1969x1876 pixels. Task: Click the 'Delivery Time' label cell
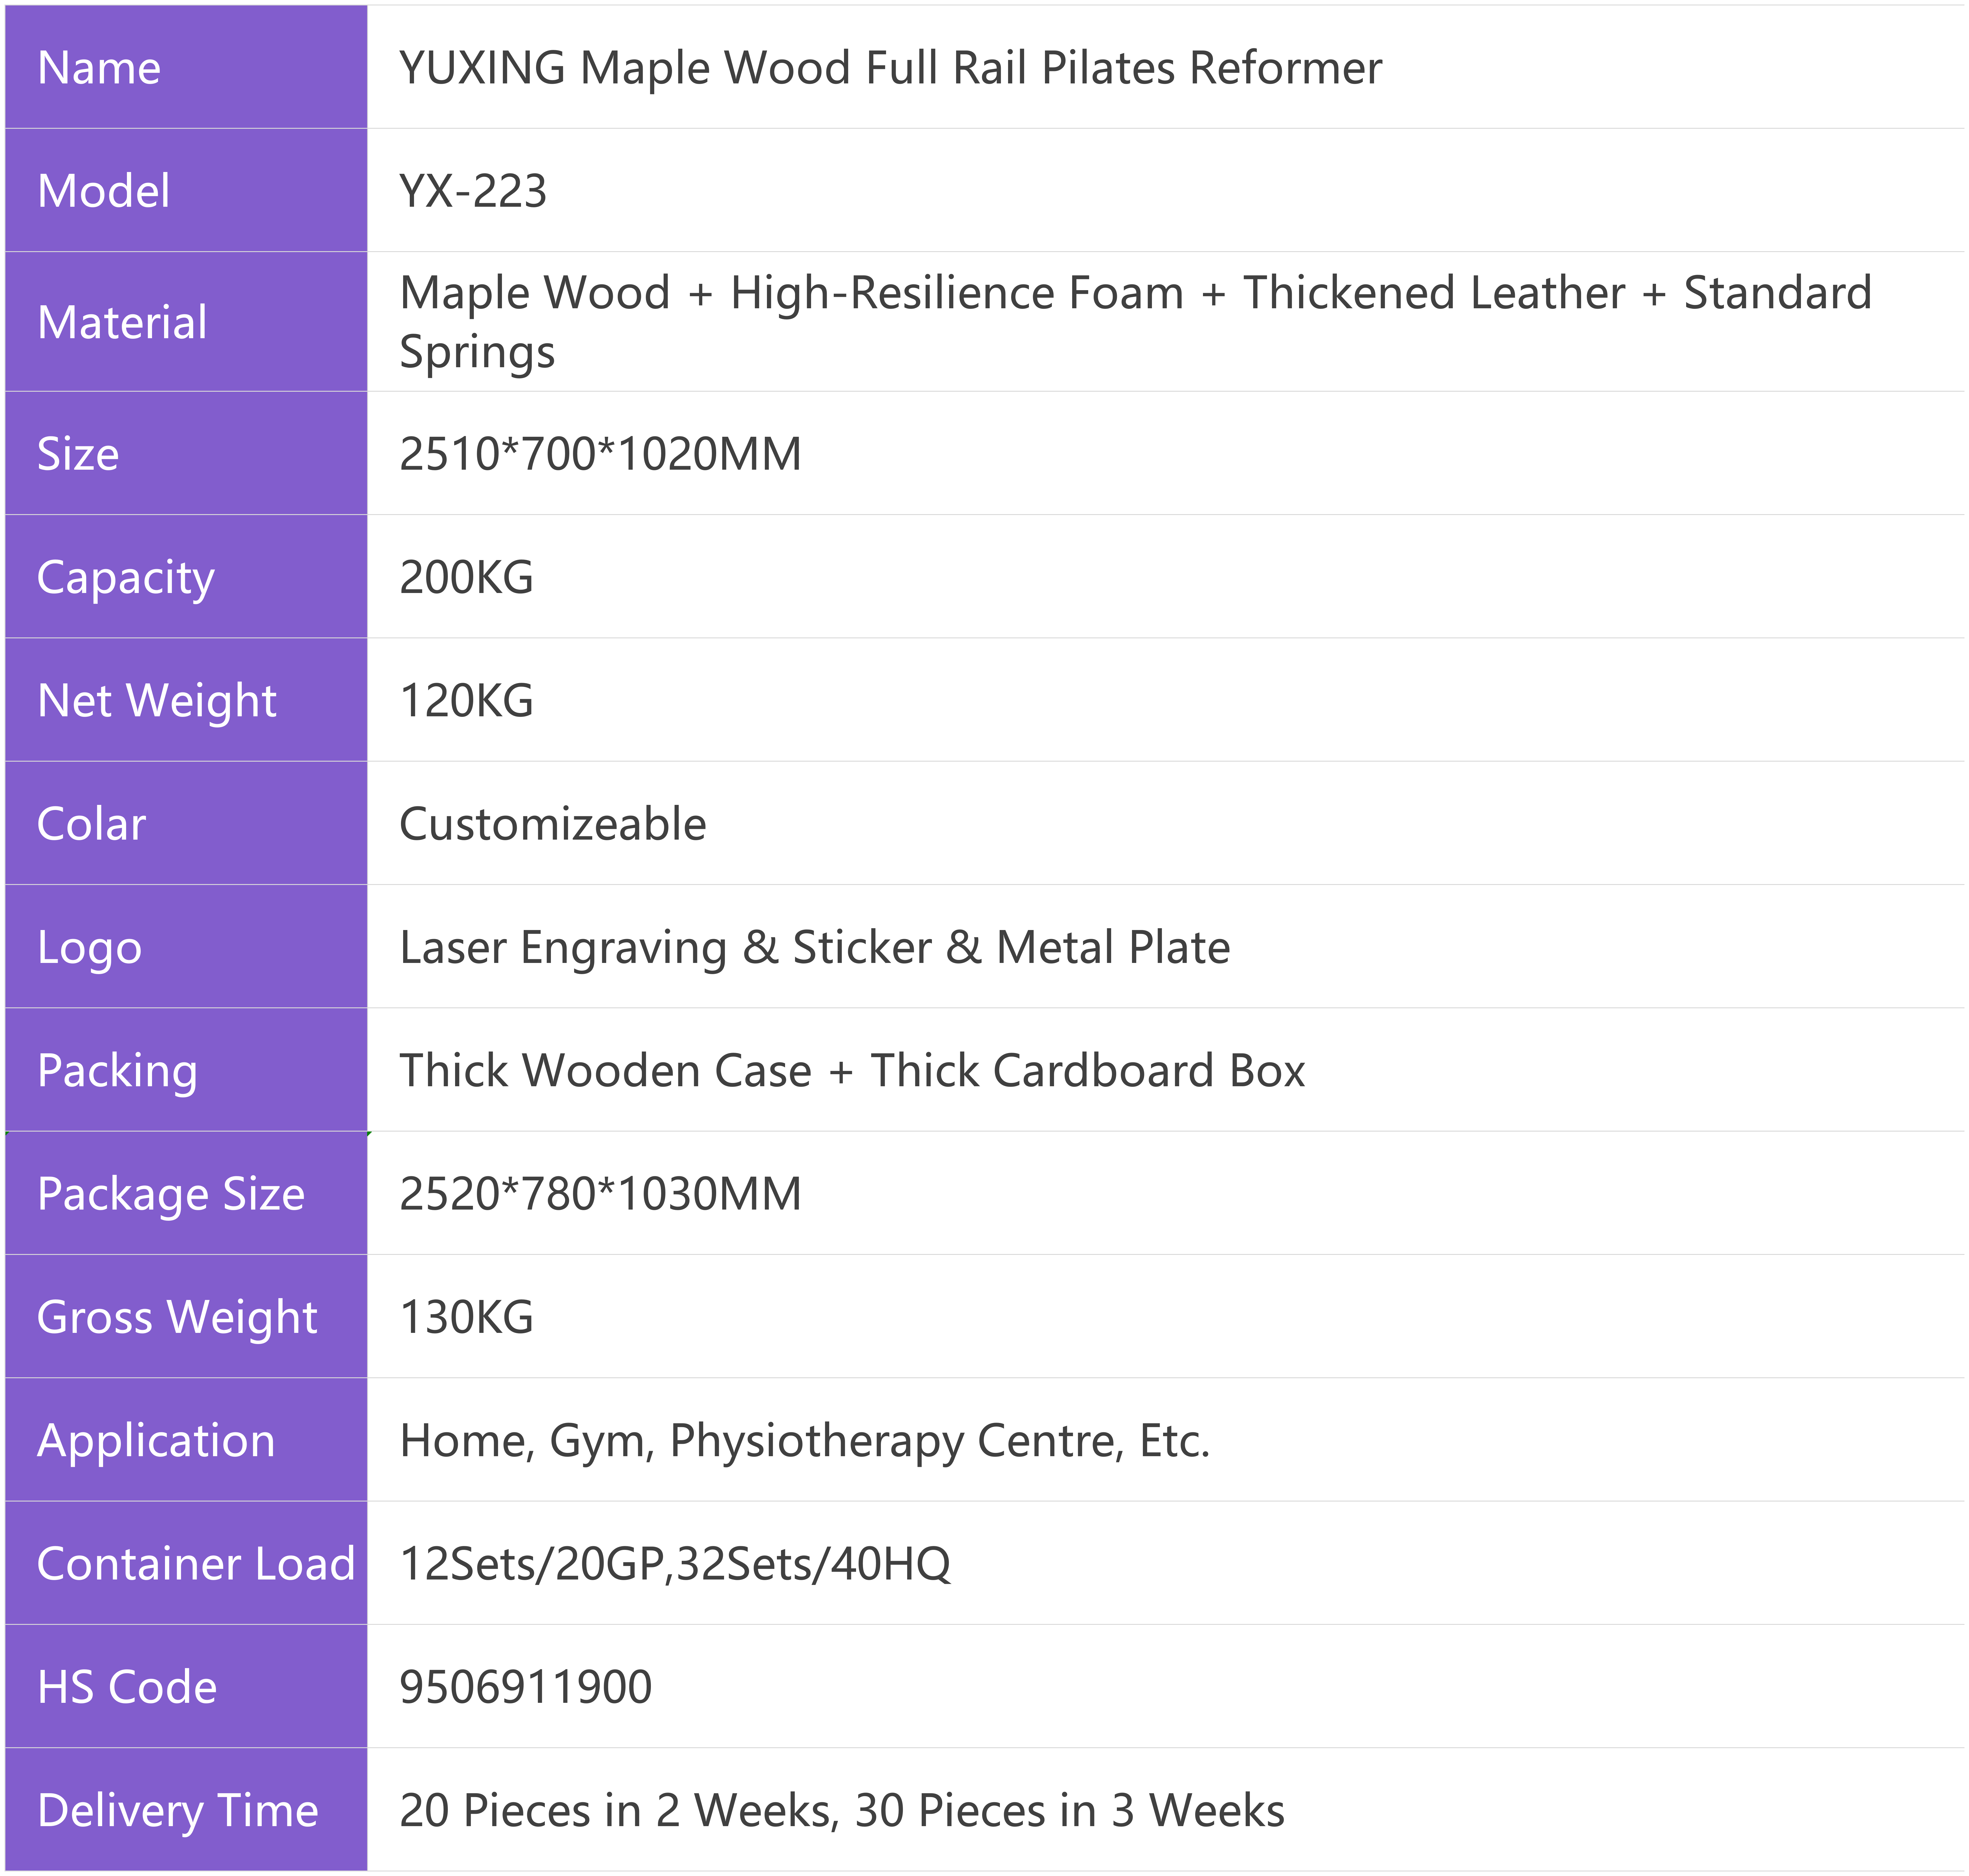point(186,1809)
